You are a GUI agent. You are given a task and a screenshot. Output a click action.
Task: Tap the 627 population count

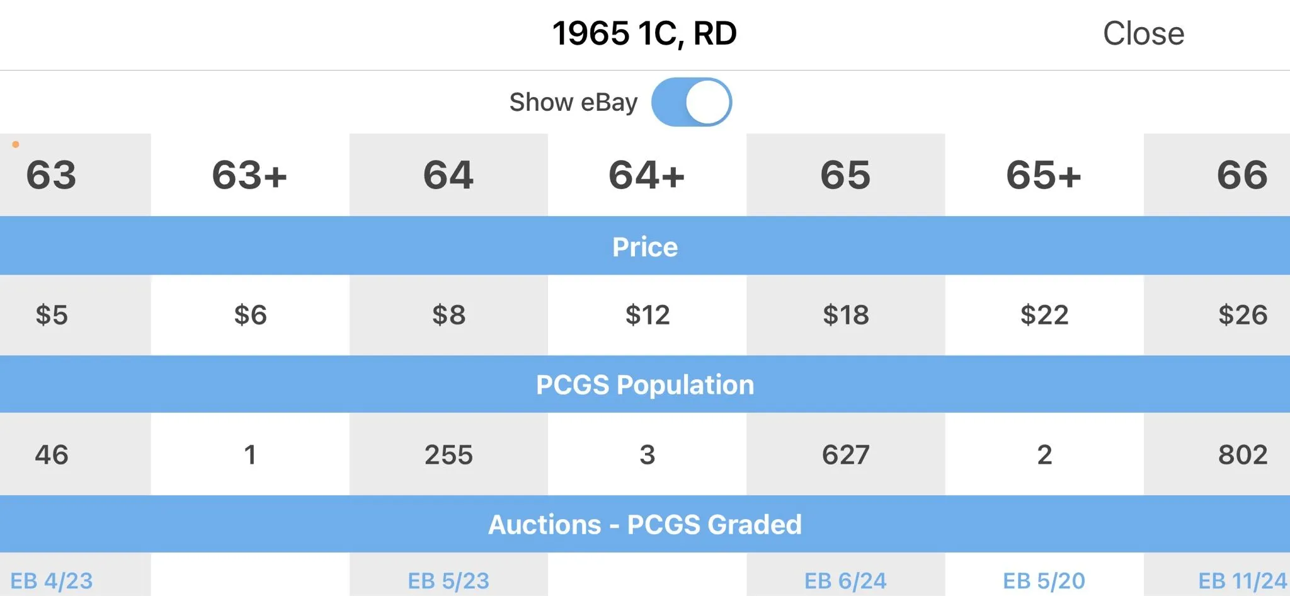click(x=845, y=454)
